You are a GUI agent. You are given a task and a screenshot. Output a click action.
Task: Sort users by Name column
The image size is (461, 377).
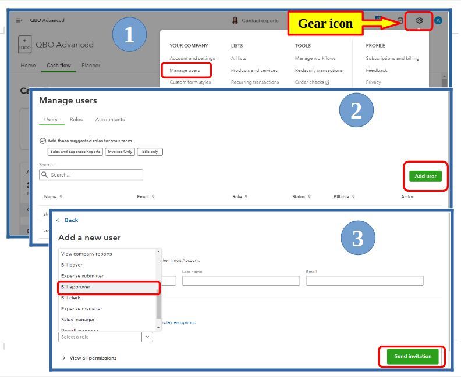(x=61, y=196)
